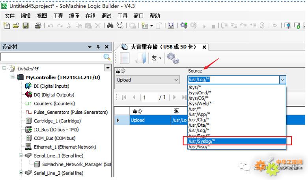
Task: Click the Redo arrow icon
Action: point(60,26)
